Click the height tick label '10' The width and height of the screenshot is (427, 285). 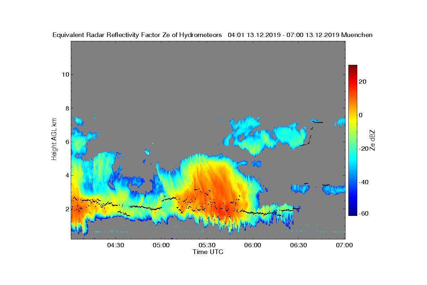(x=65, y=74)
